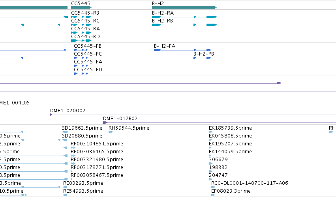Click the EK144059.5prime EST label

230,152
